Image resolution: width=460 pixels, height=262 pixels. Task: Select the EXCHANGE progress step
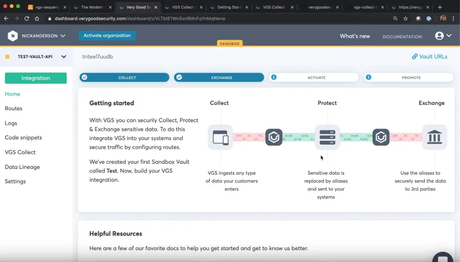219,77
